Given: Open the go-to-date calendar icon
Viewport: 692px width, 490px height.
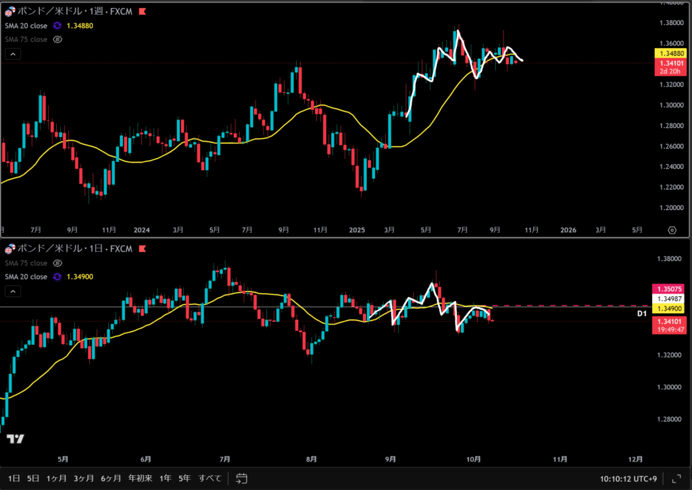Looking at the screenshot, I should [241, 478].
